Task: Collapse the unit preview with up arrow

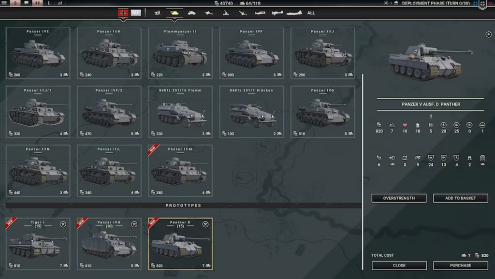Action: click(x=488, y=34)
